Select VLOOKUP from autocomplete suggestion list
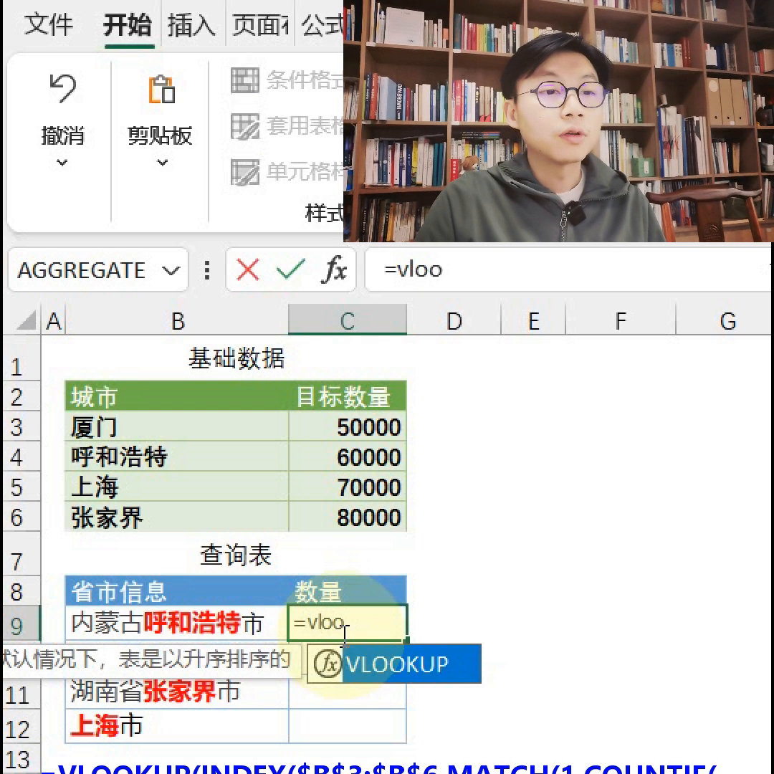Viewport: 774px width, 774px height. point(394,664)
